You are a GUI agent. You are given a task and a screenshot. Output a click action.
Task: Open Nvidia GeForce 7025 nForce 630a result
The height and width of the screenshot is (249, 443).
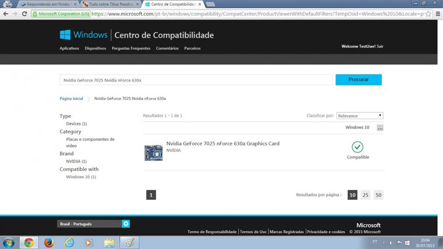(223, 144)
